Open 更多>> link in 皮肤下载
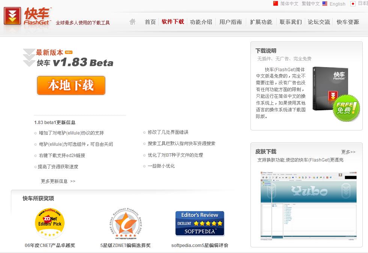The width and height of the screenshot is (368, 253). coord(348,152)
